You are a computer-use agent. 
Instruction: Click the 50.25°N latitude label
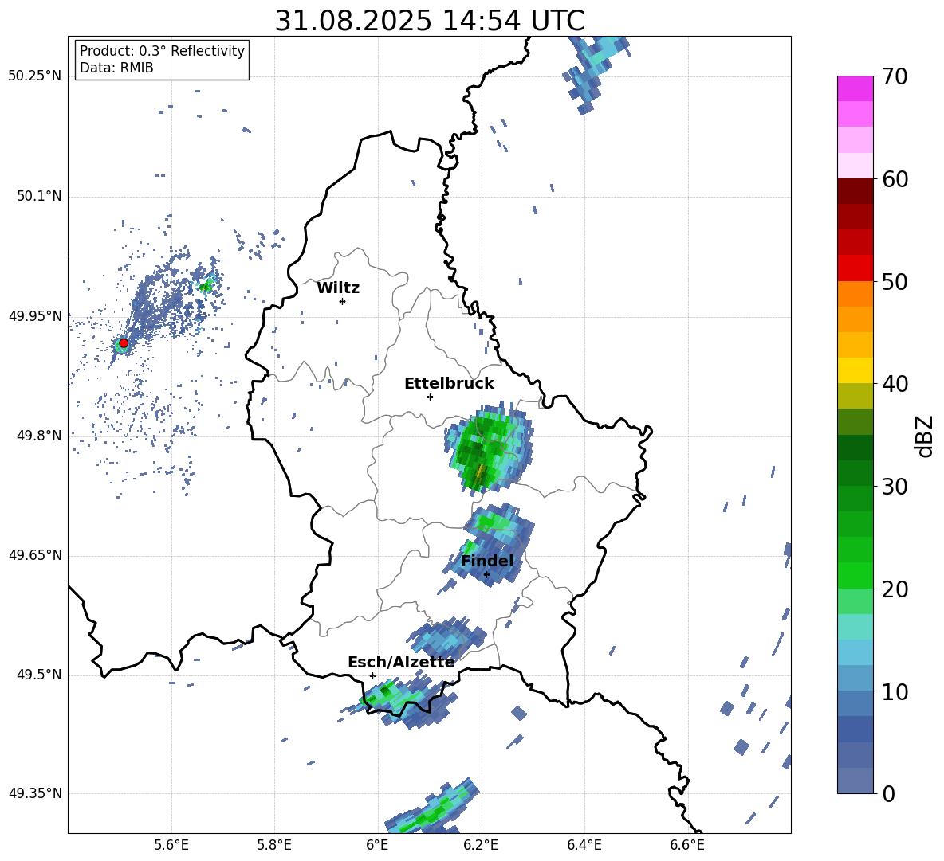click(x=35, y=76)
